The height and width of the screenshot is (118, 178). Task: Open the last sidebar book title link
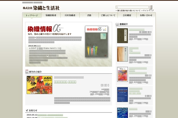[x=133, y=109]
